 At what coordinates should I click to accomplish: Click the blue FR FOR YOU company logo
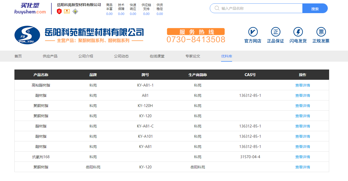pos(27,35)
